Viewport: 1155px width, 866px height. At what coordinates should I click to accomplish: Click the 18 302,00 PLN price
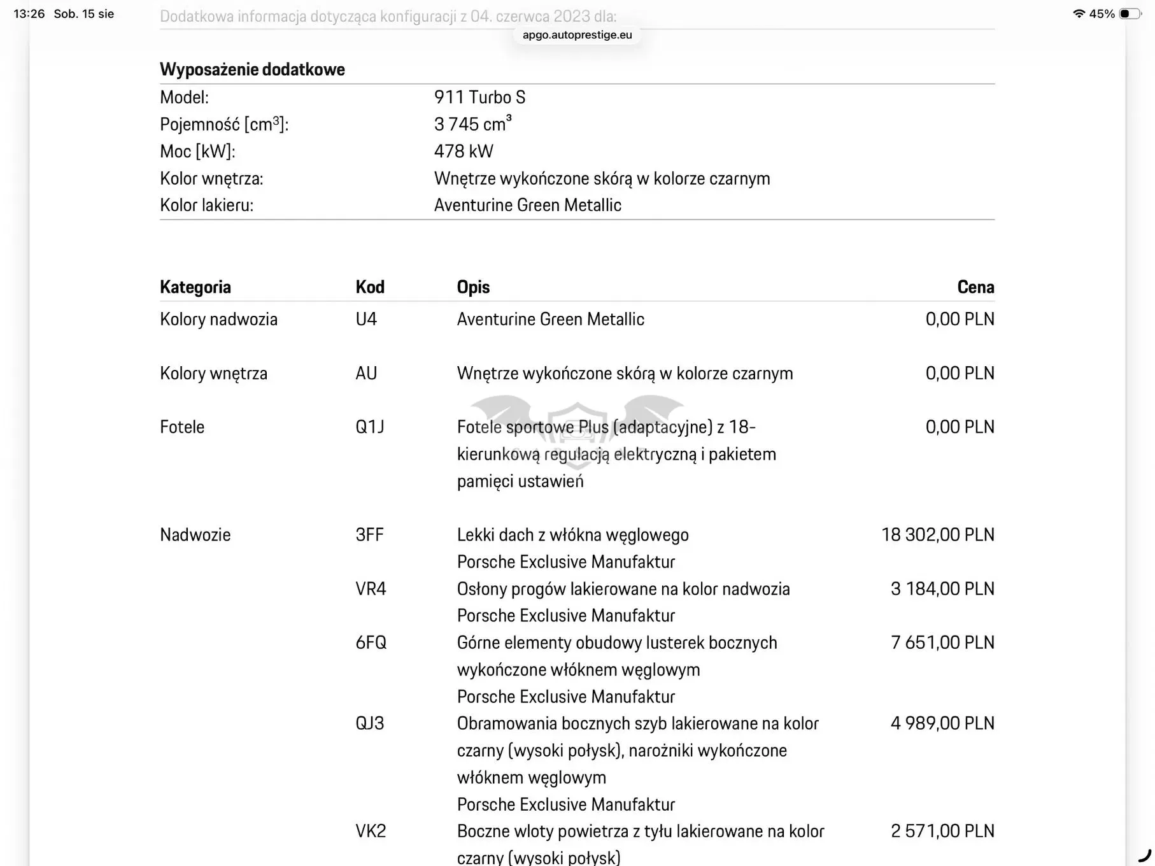pos(938,535)
